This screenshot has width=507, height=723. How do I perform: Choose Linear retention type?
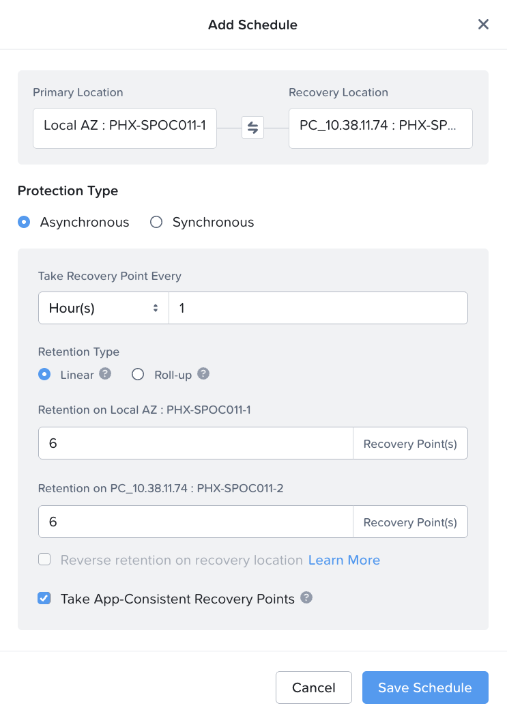click(x=44, y=374)
